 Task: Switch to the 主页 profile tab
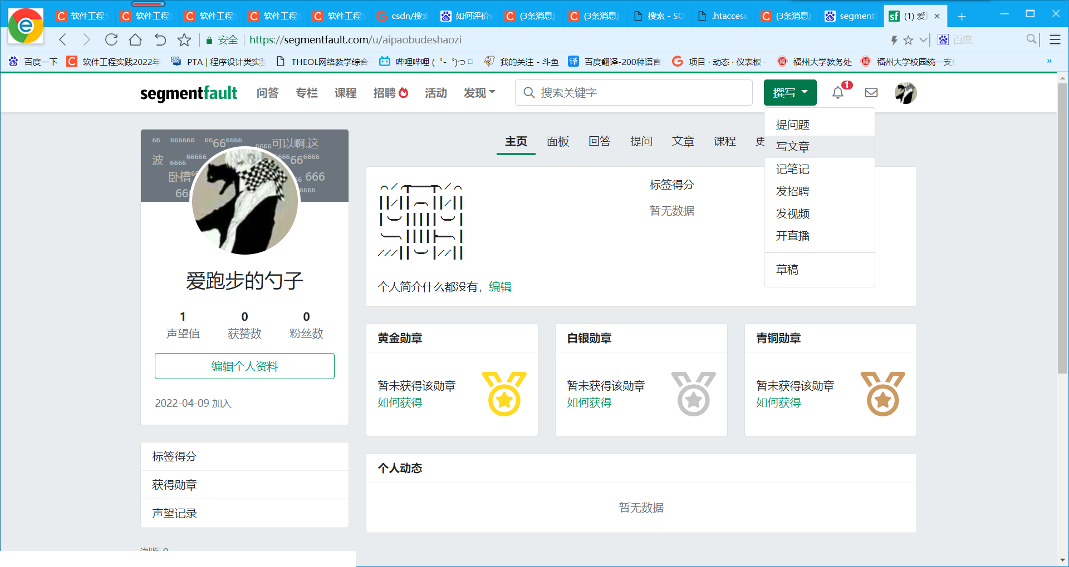pos(516,141)
